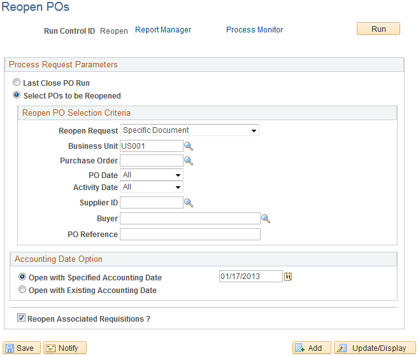Switch to Update/Display mode
418x356 pixels.
pyautogui.click(x=375, y=348)
